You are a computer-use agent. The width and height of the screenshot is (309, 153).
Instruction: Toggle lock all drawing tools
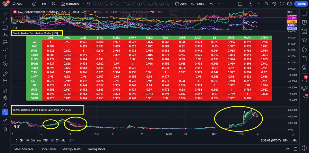5,105
